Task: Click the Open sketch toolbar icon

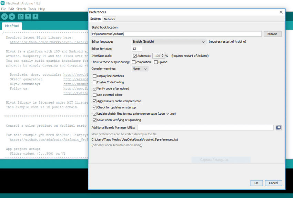Action: point(28,17)
